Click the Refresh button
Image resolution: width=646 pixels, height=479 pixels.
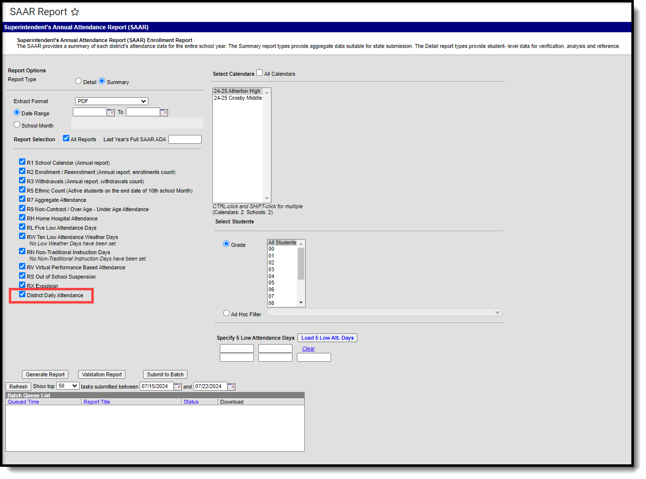(x=19, y=387)
